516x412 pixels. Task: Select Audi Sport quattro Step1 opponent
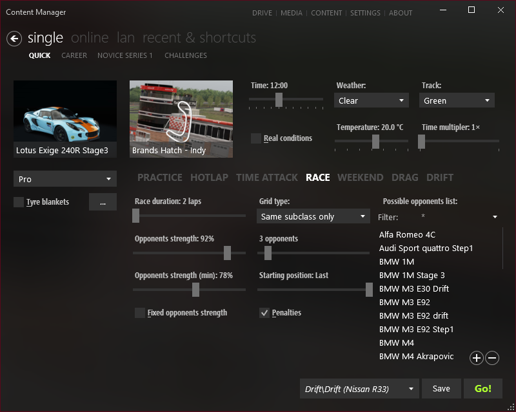coord(426,248)
